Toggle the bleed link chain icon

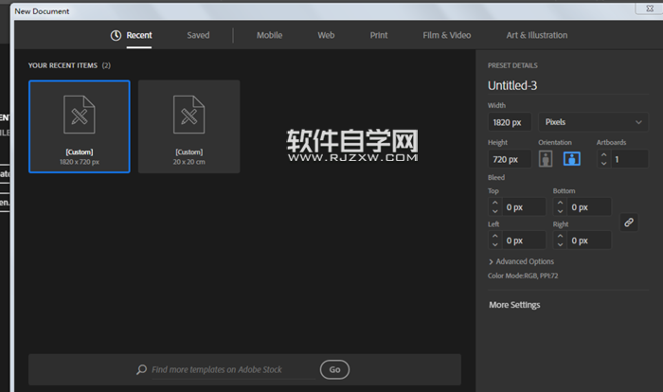(629, 222)
